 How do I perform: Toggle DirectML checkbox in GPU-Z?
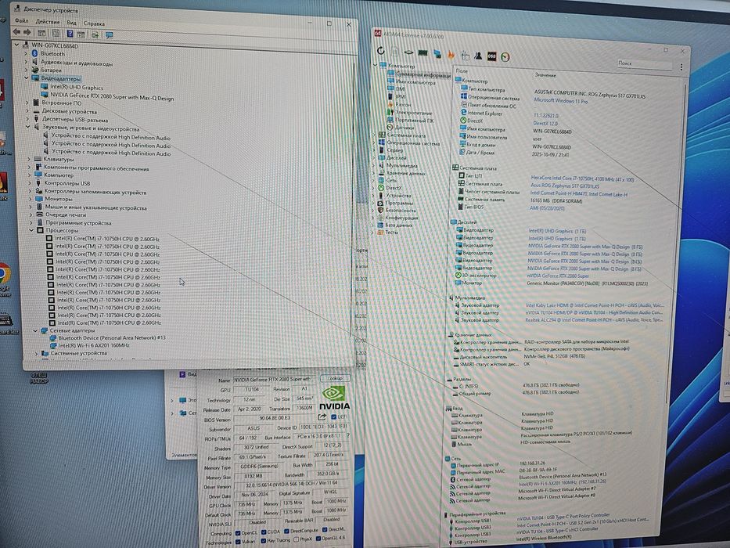(x=324, y=529)
